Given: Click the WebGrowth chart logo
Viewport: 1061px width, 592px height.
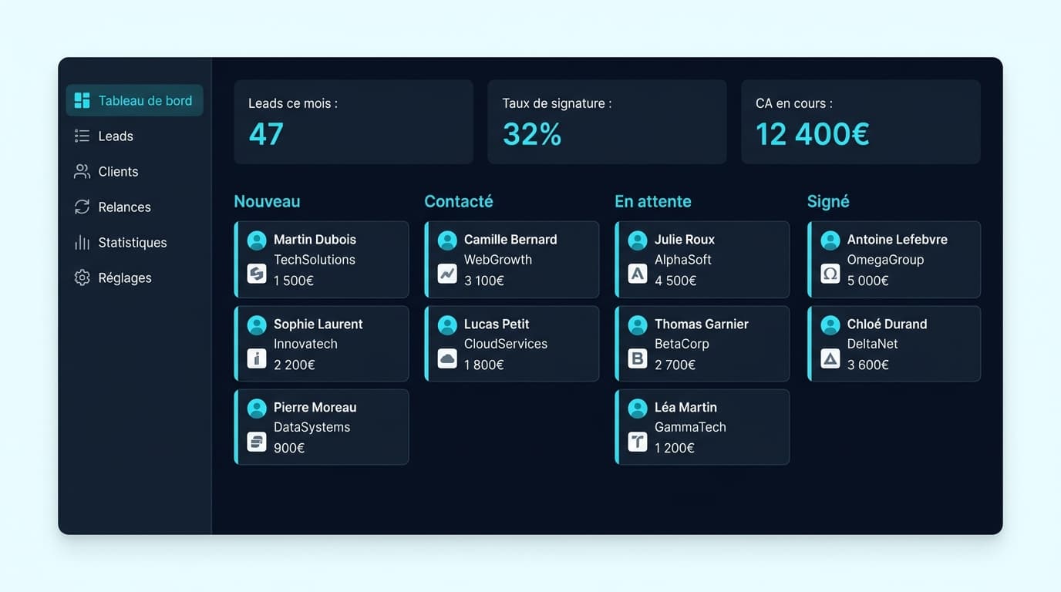Looking at the screenshot, I should 447,274.
